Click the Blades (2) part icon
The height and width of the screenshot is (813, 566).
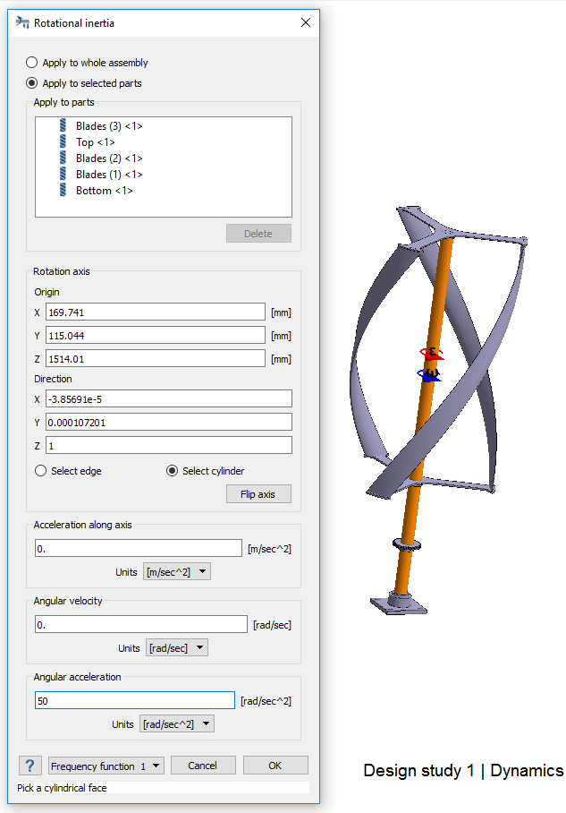click(x=63, y=158)
